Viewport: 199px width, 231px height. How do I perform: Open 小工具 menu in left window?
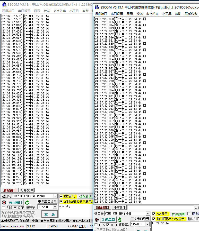[x=74, y=11]
